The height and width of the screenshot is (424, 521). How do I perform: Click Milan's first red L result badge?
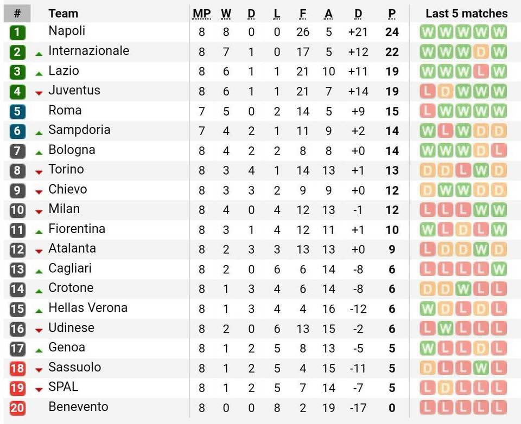pyautogui.click(x=427, y=210)
